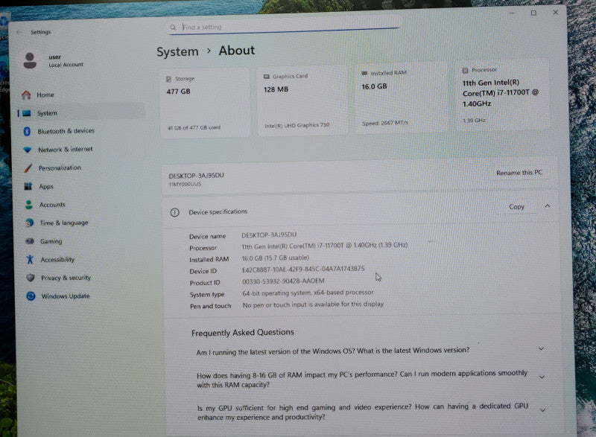The image size is (596, 437).
Task: Click the Time & language globe icon
Action: click(x=29, y=223)
